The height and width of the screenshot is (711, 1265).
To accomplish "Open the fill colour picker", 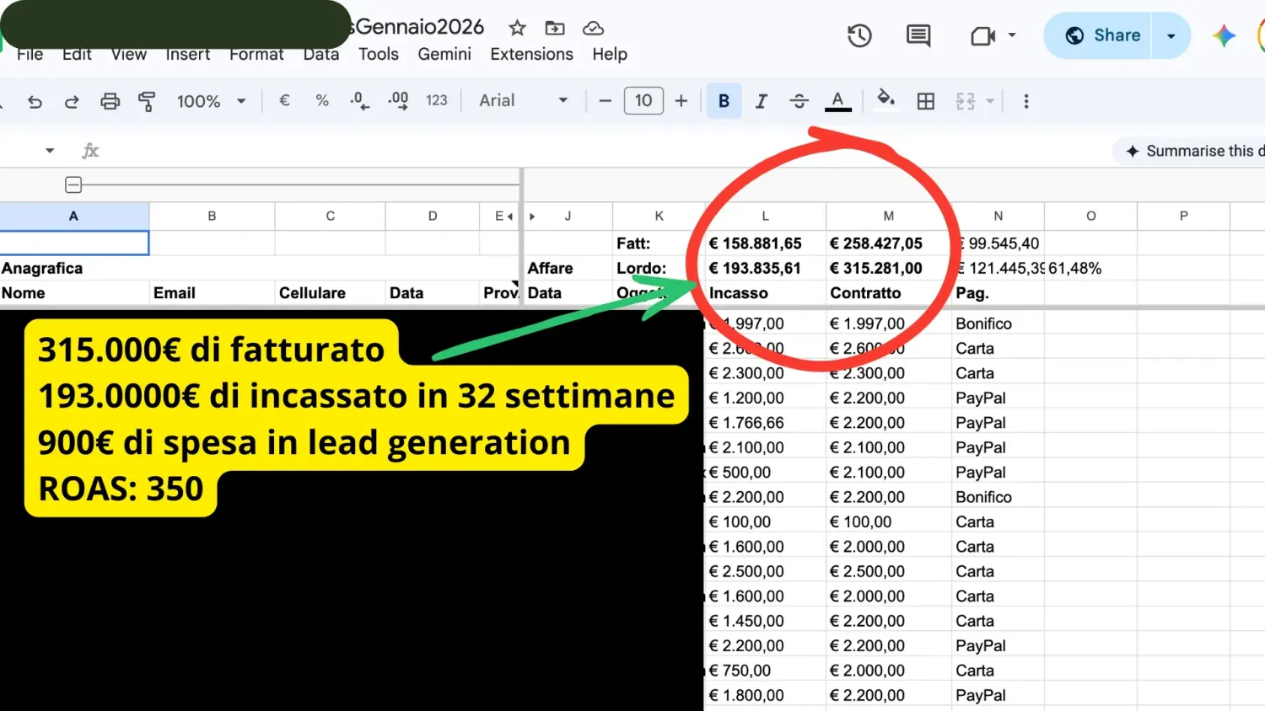I will (x=885, y=100).
